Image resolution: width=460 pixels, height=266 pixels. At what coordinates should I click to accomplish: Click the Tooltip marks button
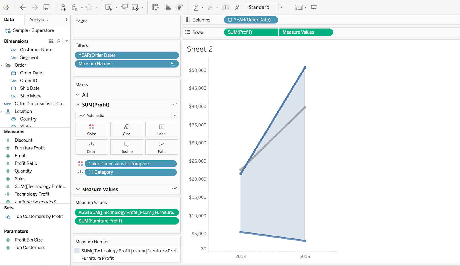coord(127,147)
